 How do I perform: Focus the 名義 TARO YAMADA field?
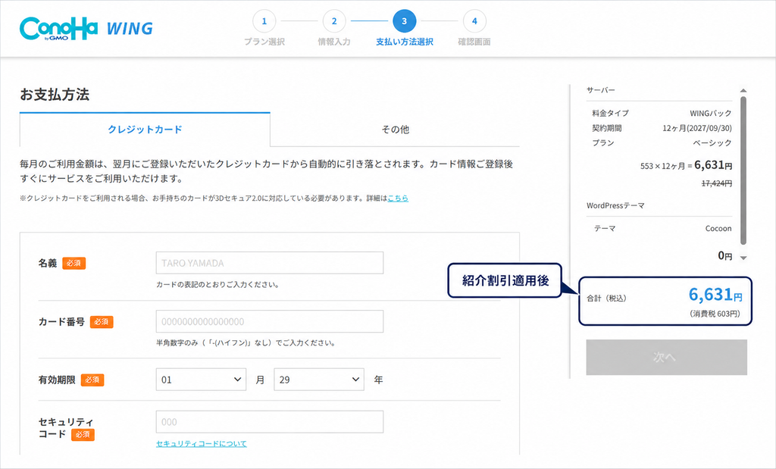[x=270, y=263]
